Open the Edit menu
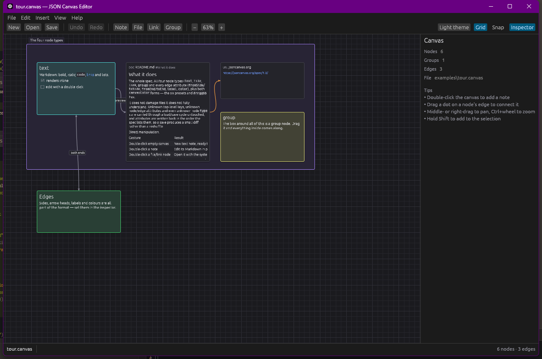The height and width of the screenshot is (359, 542). (26, 18)
